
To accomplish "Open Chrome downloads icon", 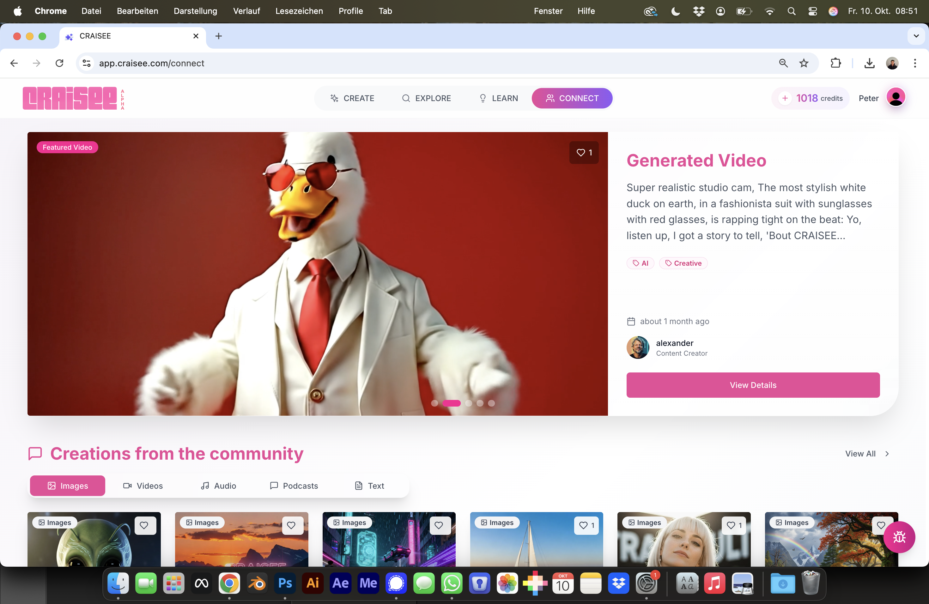I will [x=869, y=63].
